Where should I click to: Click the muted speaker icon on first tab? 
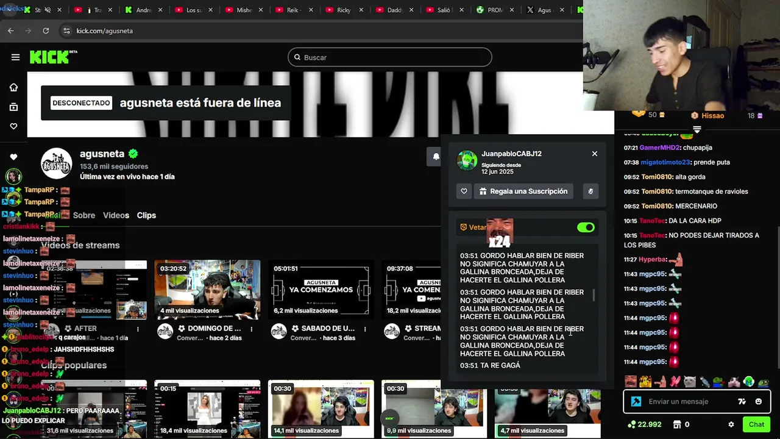coord(48,10)
